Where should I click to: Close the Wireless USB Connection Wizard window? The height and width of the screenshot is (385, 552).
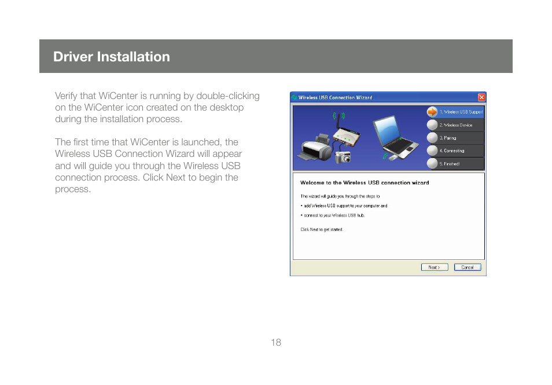coord(481,97)
